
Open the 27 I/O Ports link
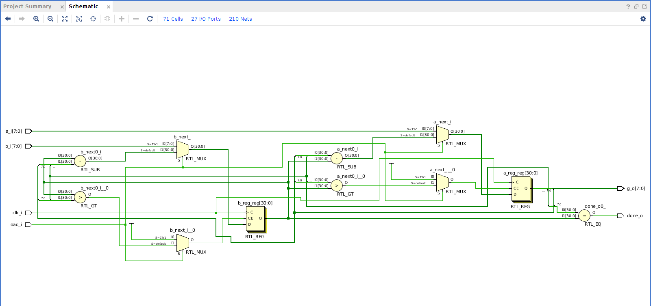pos(206,19)
